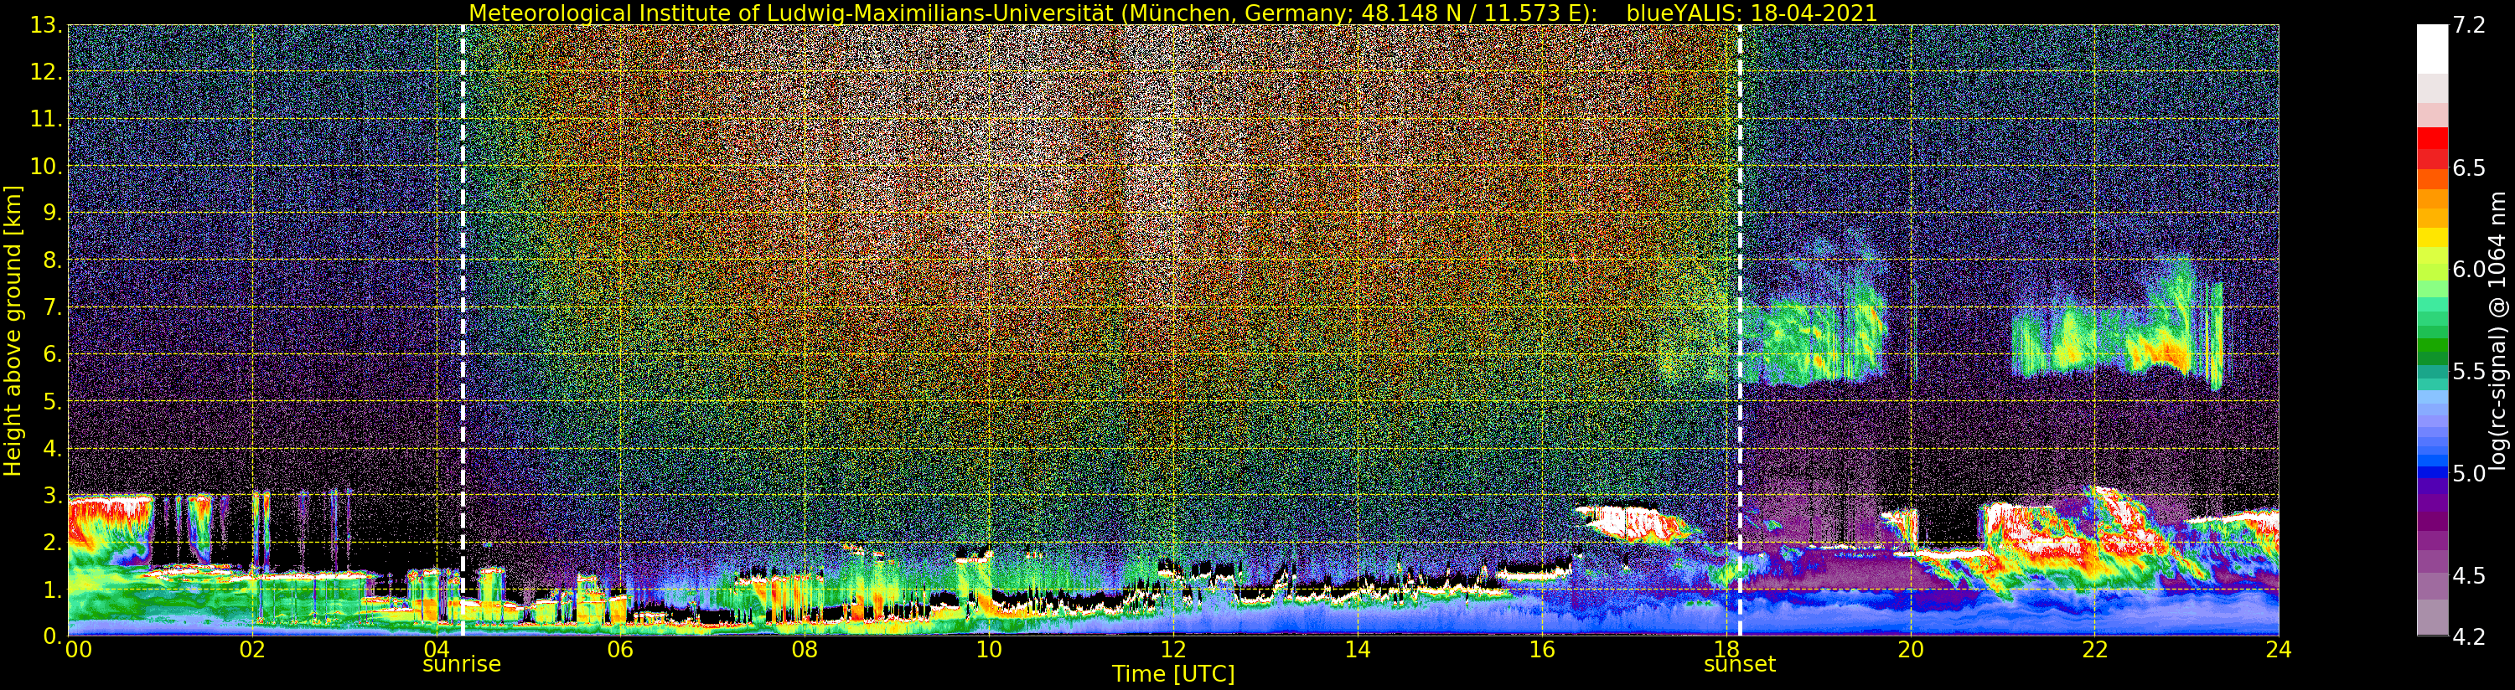The height and width of the screenshot is (690, 2515).
Task: Click the x-axis tick label '16'
Action: tap(1542, 650)
